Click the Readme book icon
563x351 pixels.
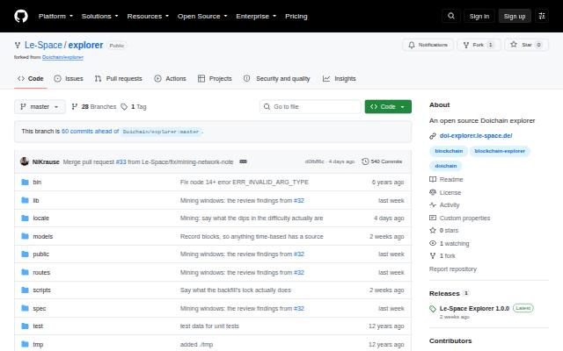(x=433, y=179)
